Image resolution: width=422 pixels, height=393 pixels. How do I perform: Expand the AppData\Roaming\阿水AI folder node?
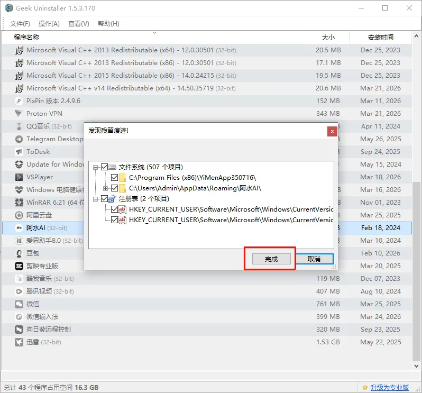tap(105, 188)
